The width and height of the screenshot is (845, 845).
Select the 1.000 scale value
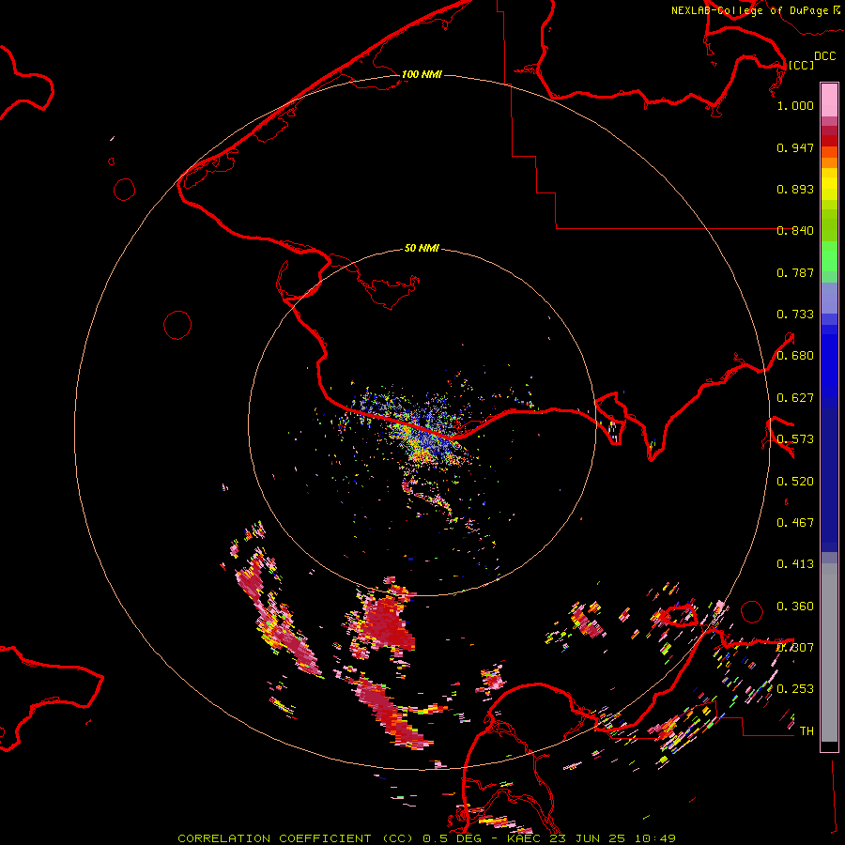tap(795, 105)
